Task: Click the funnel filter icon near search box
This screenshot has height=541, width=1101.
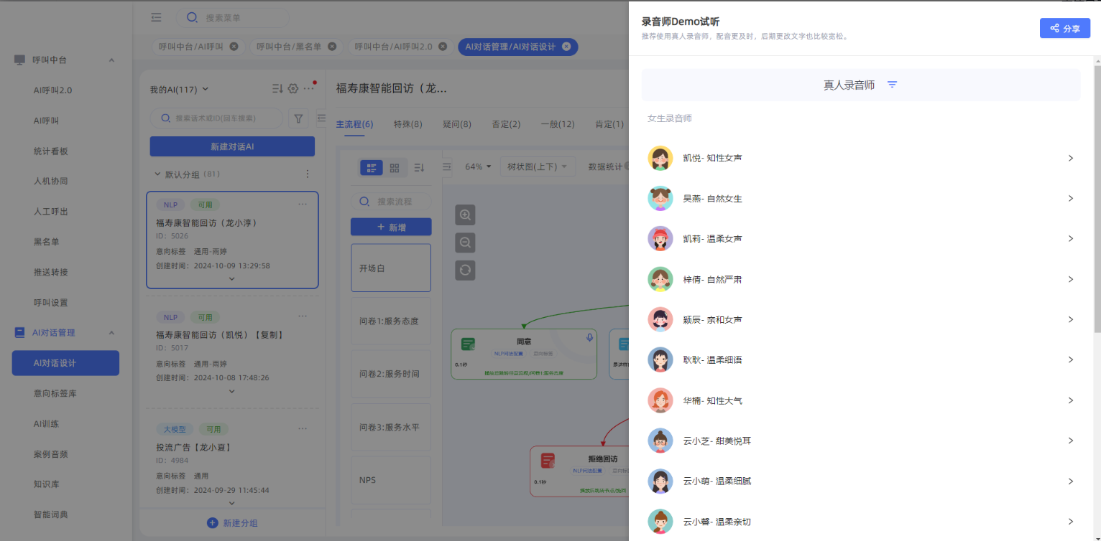Action: (x=298, y=118)
